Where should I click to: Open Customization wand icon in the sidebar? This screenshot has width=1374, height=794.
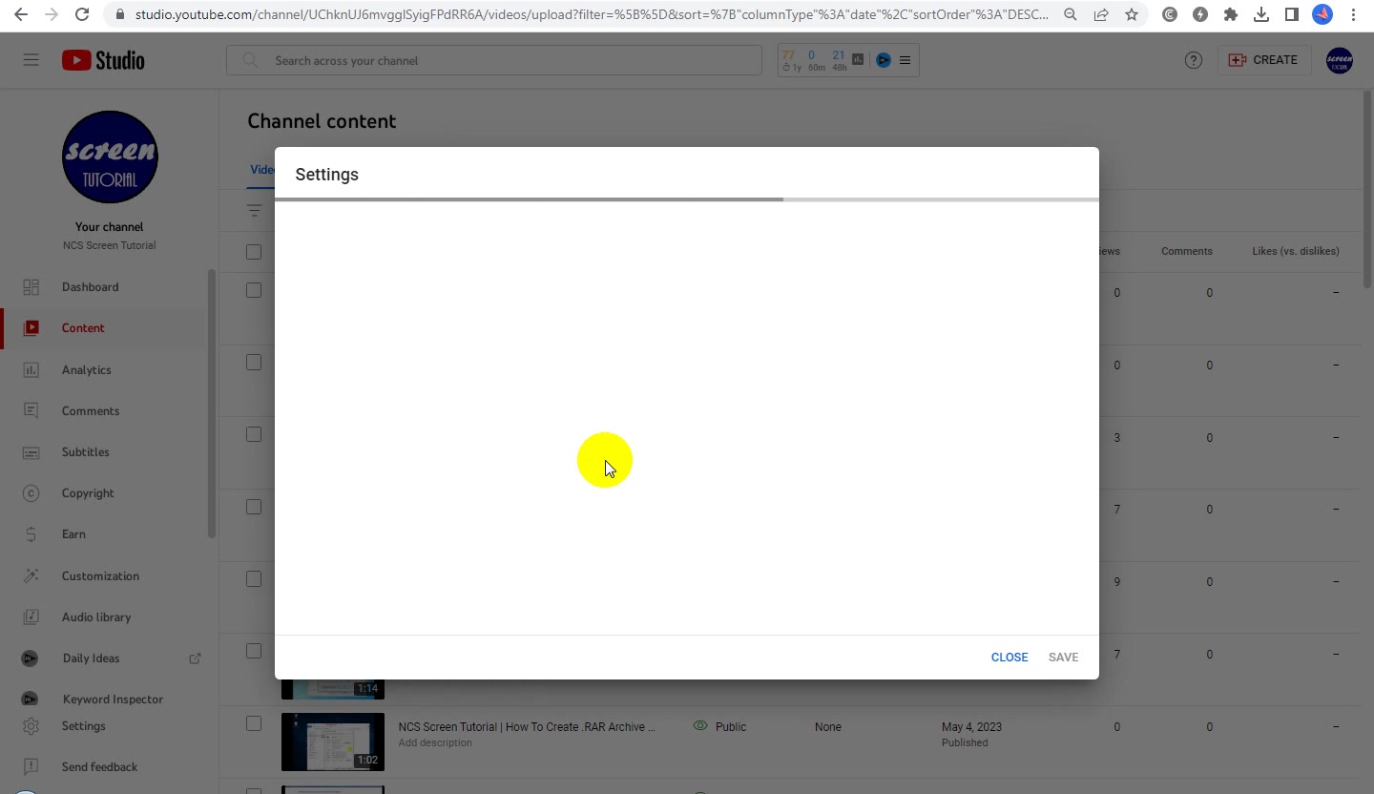coord(31,576)
